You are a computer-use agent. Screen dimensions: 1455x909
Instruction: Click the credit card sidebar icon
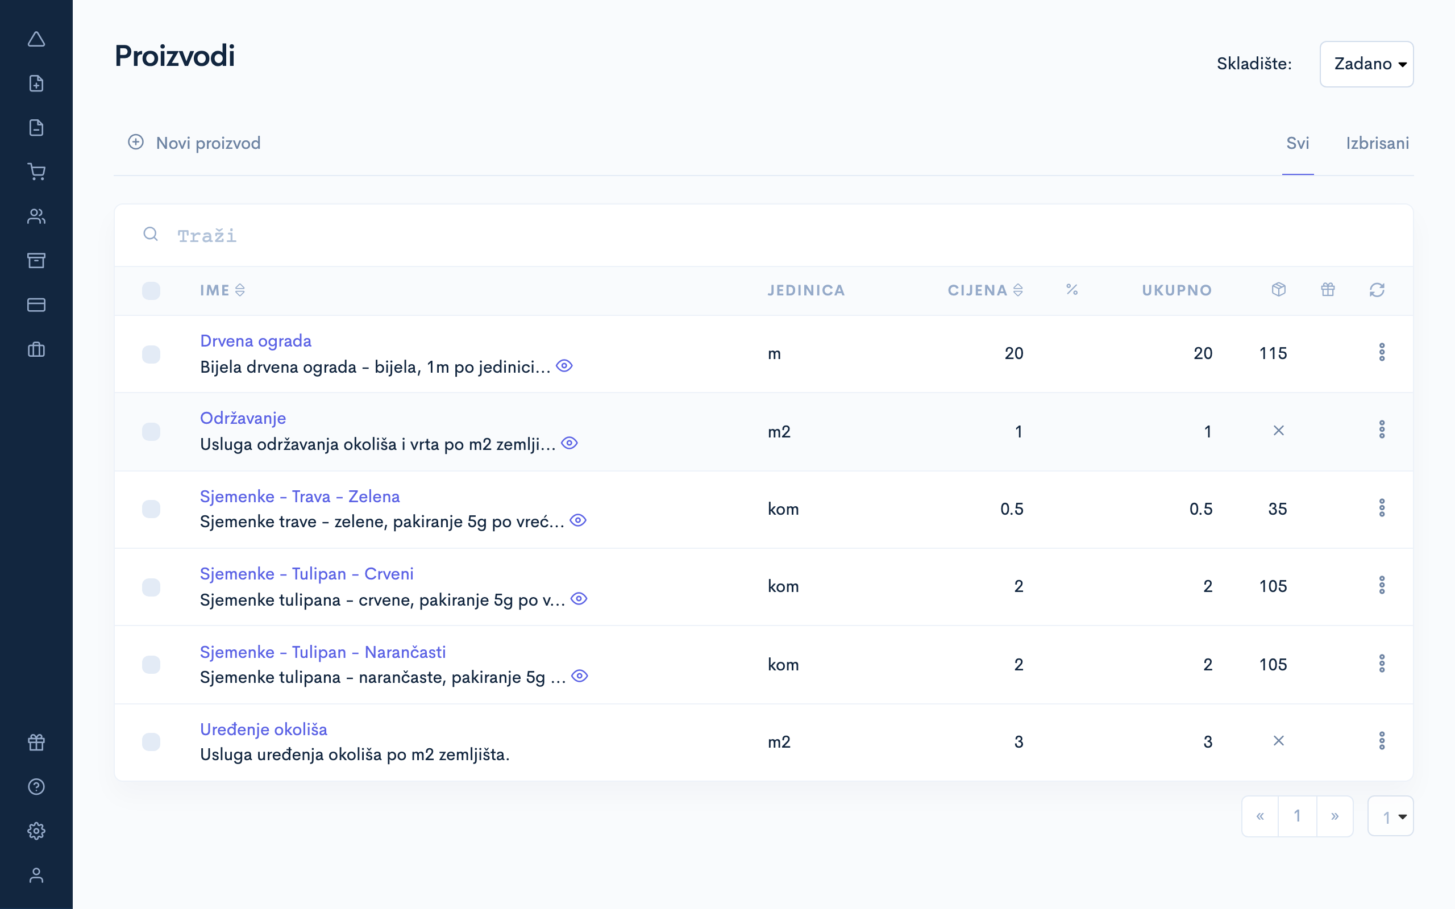(x=37, y=305)
